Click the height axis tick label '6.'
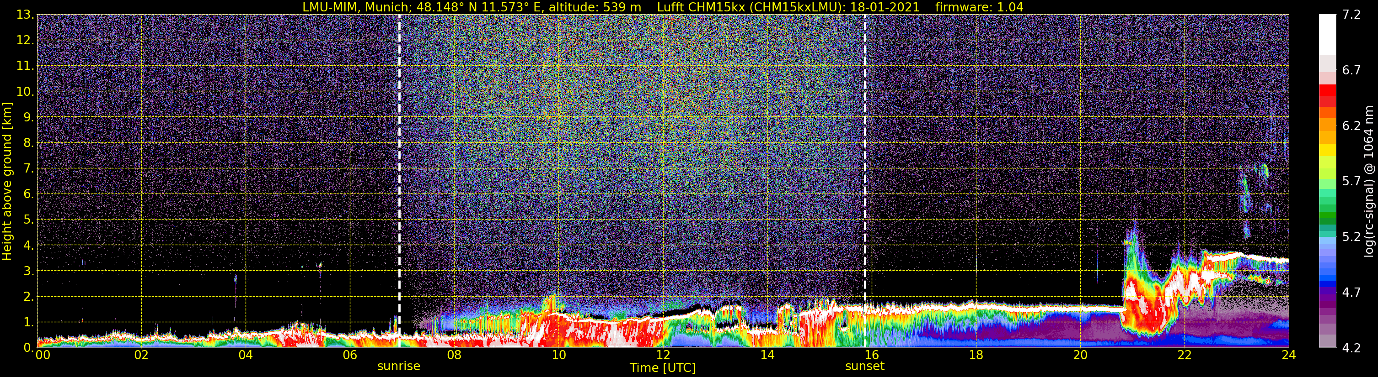The width and height of the screenshot is (1378, 377). (x=28, y=194)
